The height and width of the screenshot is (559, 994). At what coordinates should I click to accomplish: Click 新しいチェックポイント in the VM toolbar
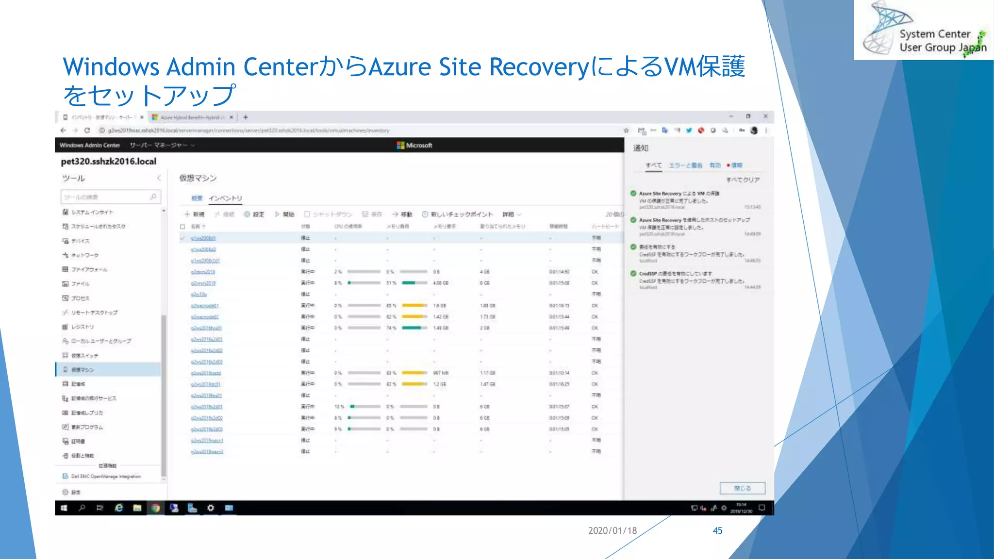tap(457, 214)
